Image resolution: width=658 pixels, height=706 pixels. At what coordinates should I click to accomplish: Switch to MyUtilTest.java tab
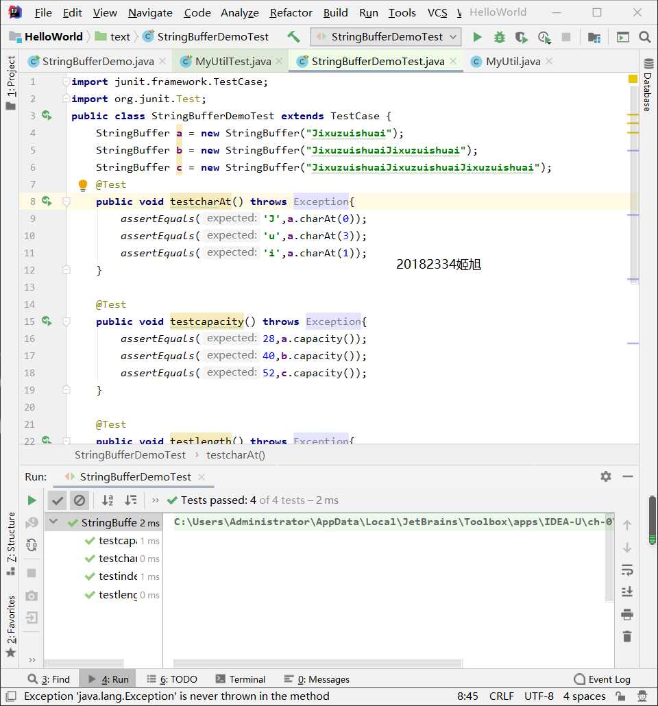(233, 61)
